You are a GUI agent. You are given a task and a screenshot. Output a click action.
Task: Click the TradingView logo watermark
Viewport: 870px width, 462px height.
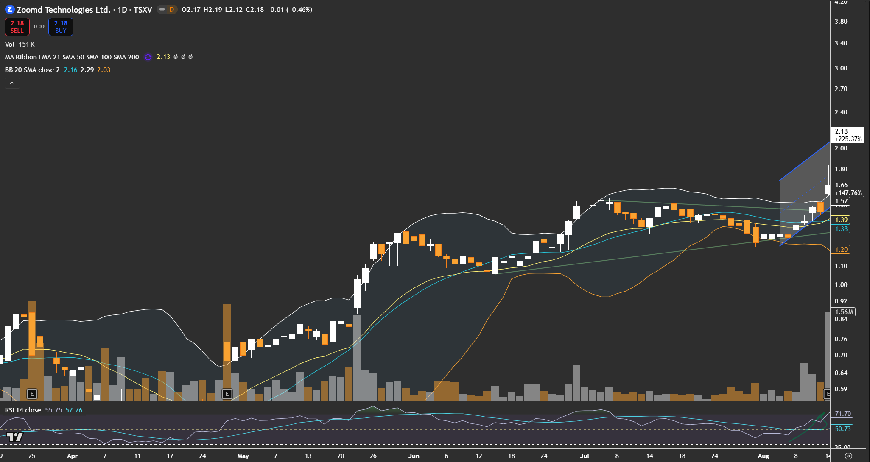[x=14, y=437]
